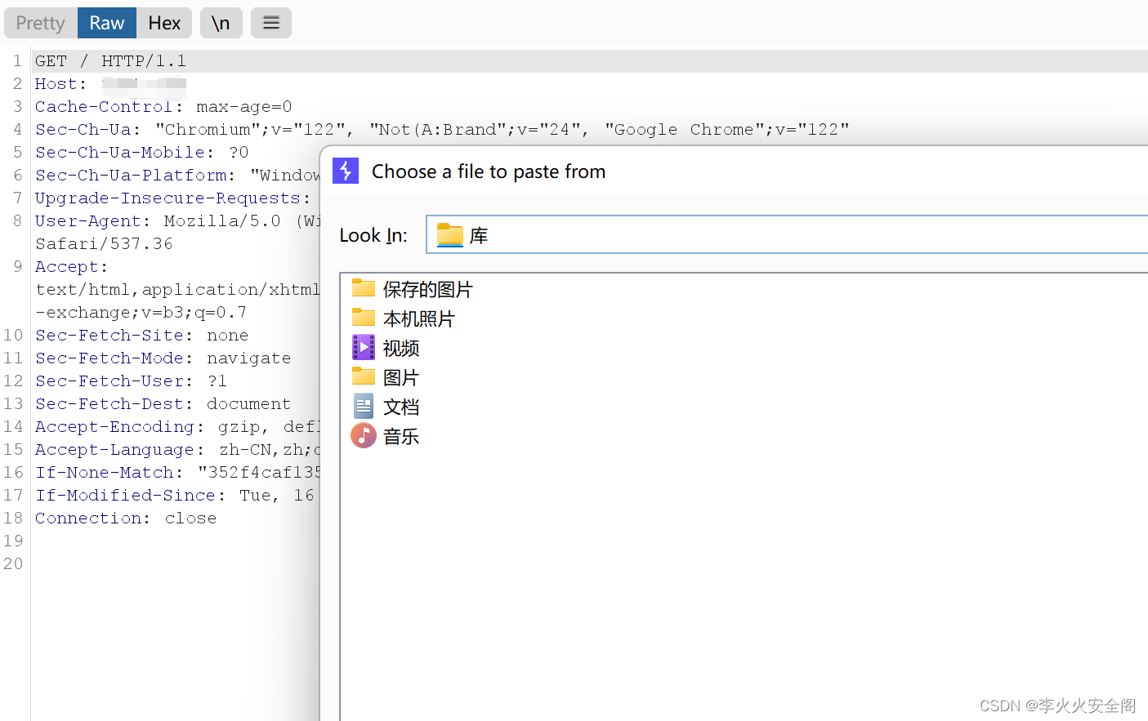Select the 本机照片 list entry text
1148x721 pixels.
coord(419,319)
